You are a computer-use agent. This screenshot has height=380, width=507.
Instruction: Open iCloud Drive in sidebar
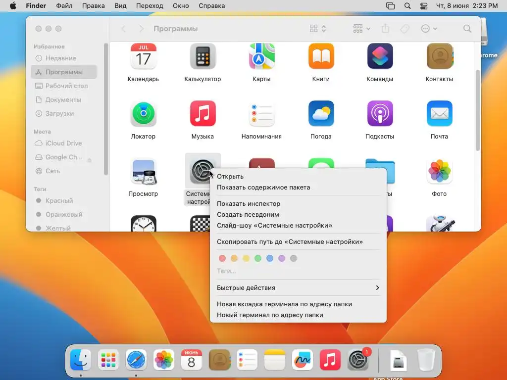(x=64, y=143)
